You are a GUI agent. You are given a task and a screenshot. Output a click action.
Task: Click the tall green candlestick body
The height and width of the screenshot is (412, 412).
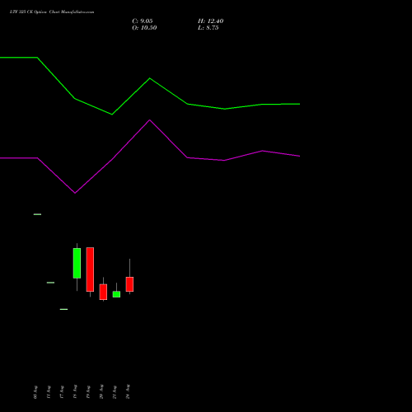point(77,263)
